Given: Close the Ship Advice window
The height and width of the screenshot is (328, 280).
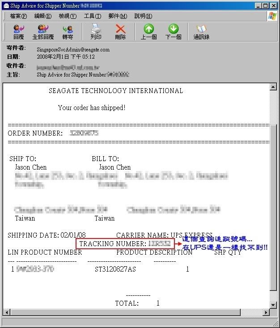Looking at the screenshot, I should click(x=274, y=6).
